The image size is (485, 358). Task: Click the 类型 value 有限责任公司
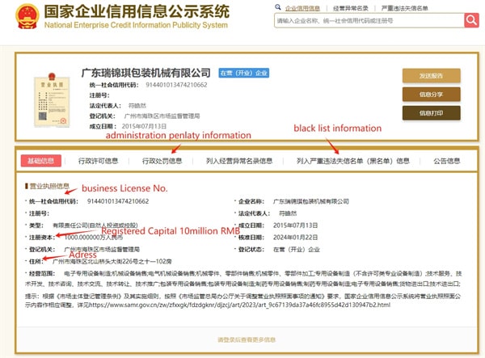click(95, 225)
